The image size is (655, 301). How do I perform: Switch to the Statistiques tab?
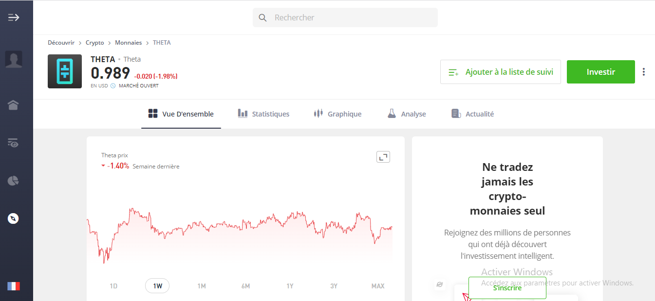point(263,114)
